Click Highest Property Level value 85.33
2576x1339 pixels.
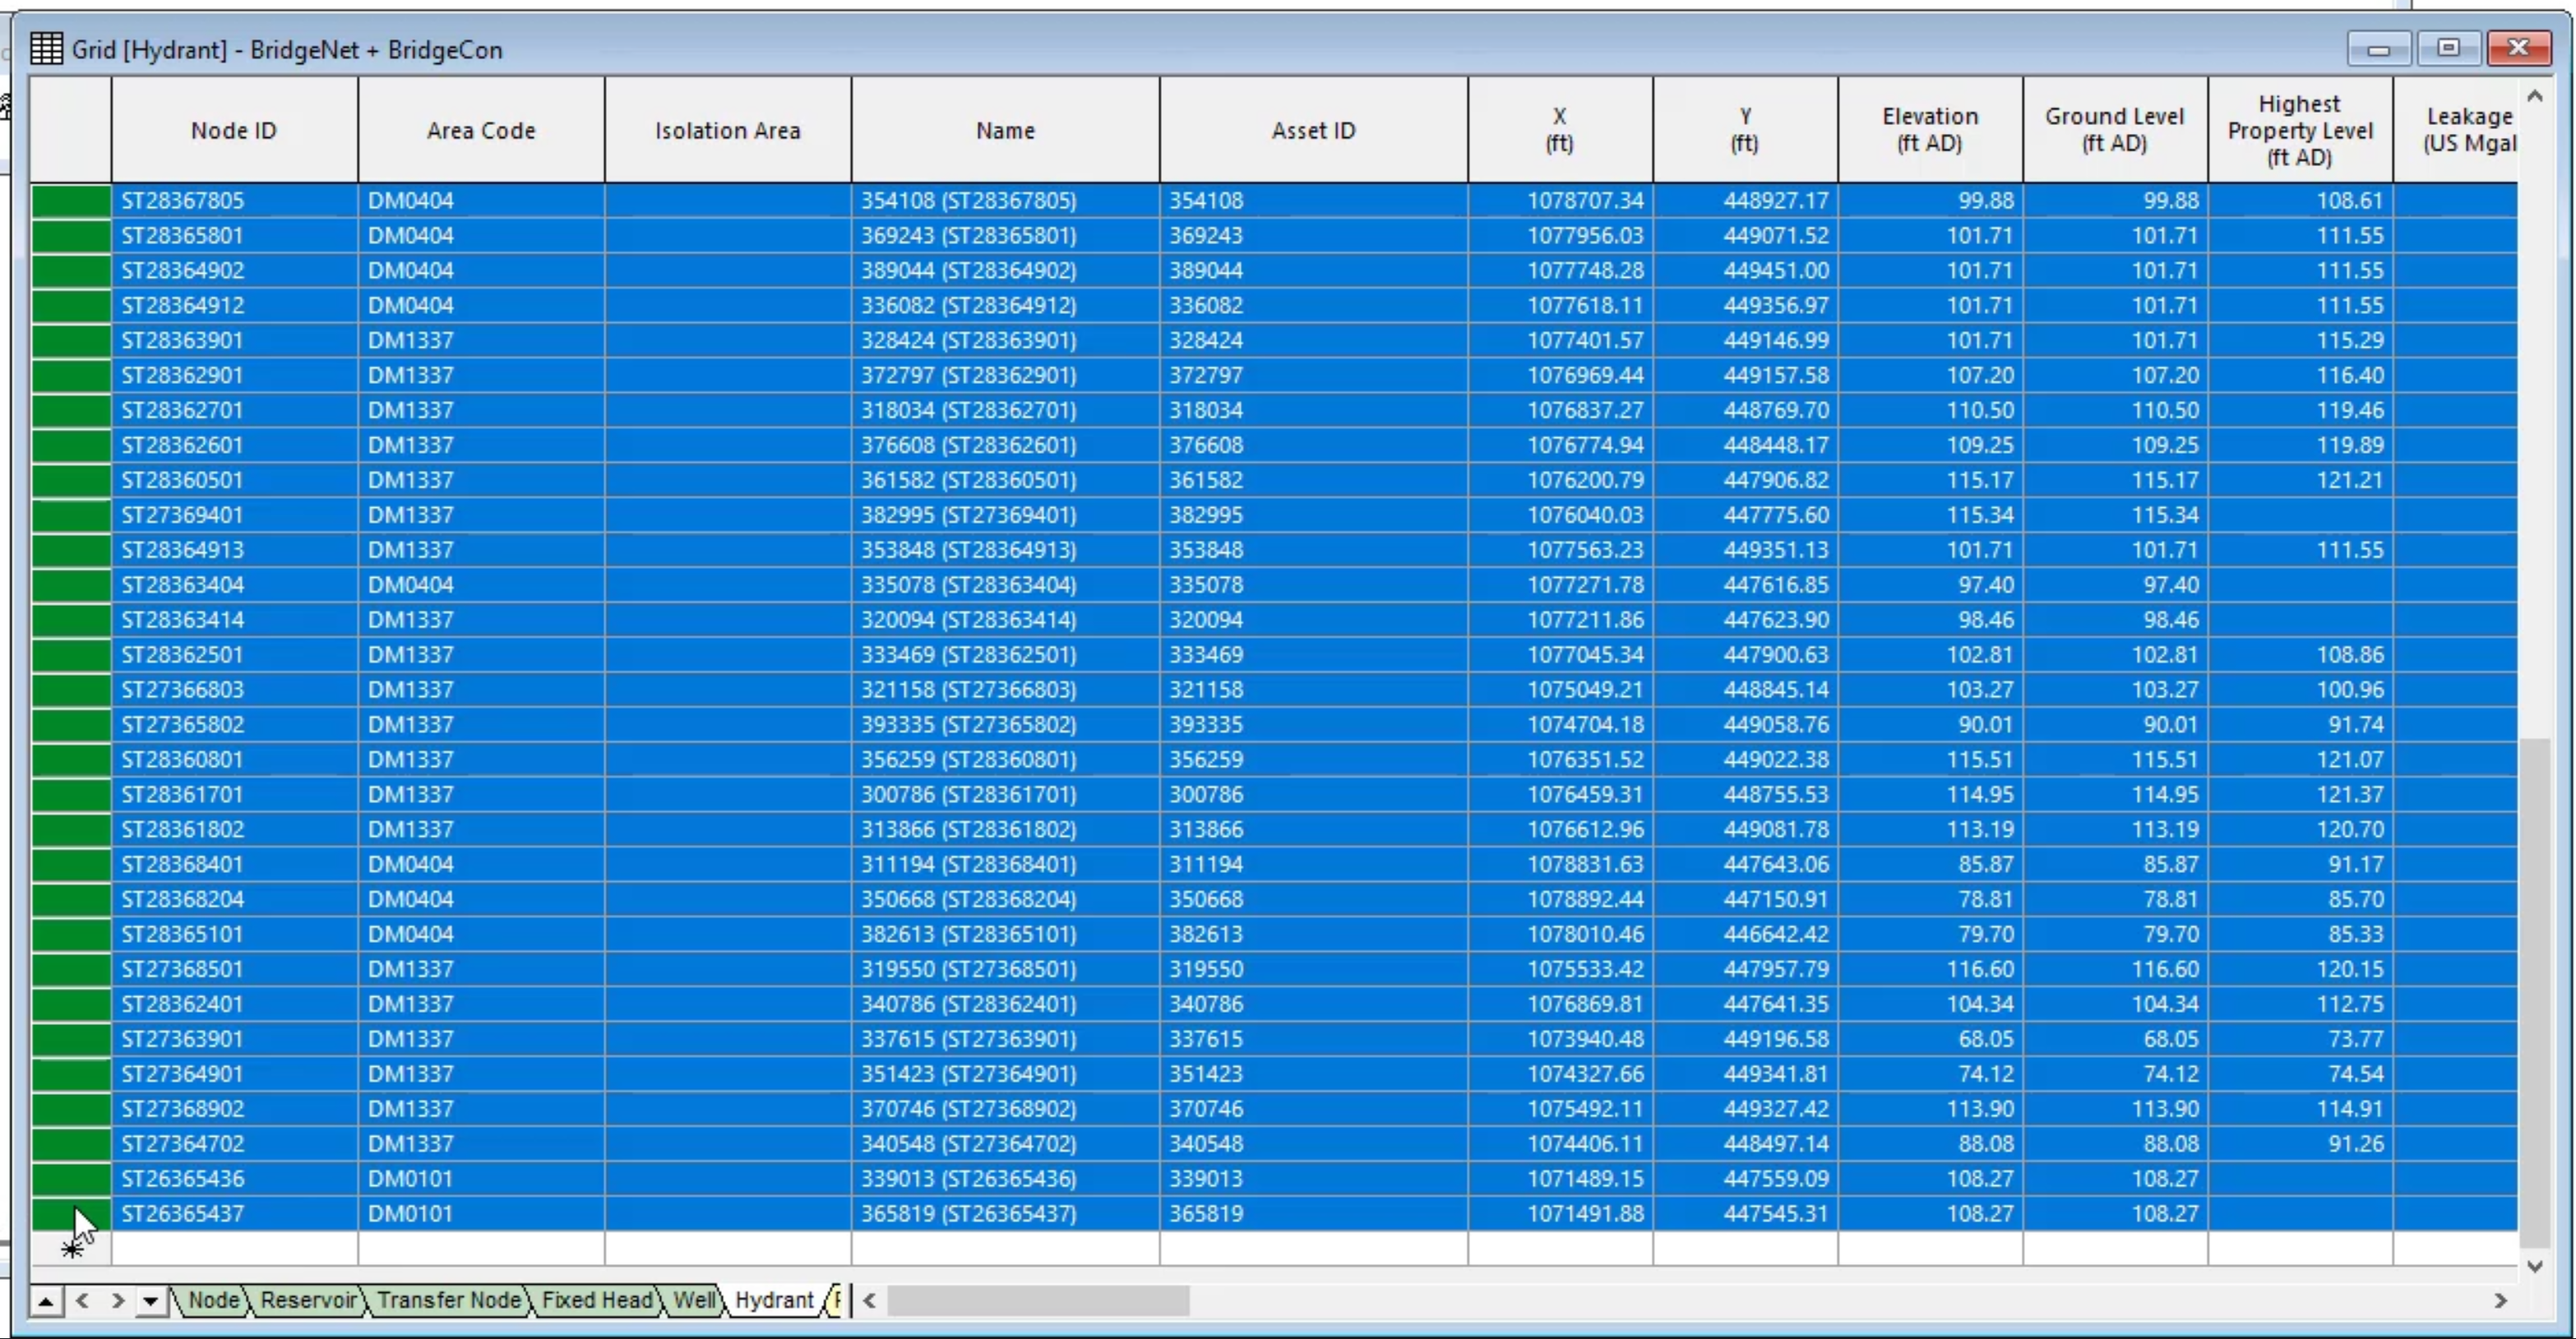coord(2300,935)
